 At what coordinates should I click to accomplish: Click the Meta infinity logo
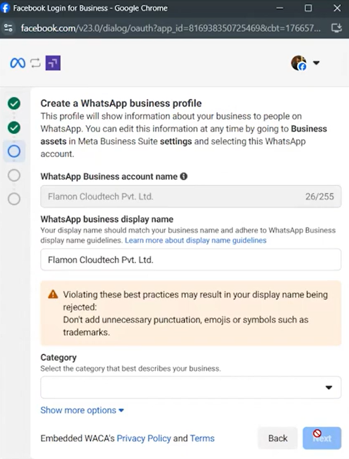point(18,62)
